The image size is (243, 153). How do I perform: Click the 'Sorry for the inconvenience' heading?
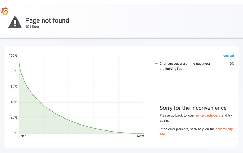(x=193, y=108)
